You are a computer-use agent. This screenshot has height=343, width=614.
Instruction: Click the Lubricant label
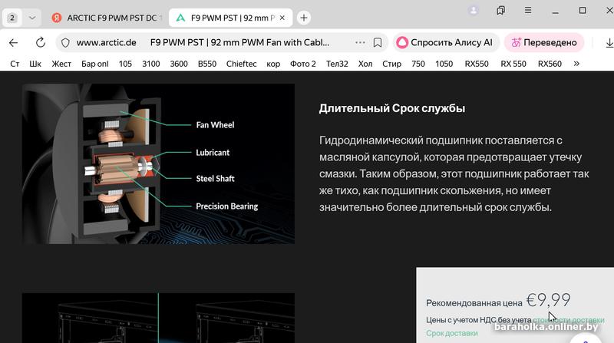(x=213, y=152)
